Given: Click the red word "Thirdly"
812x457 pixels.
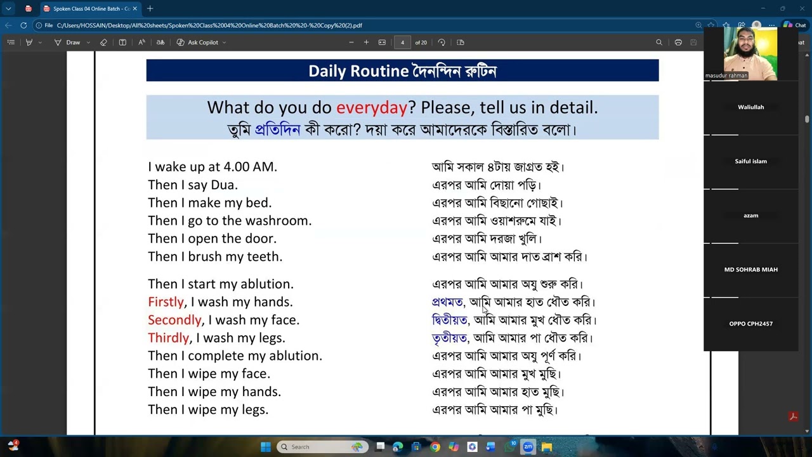Looking at the screenshot, I should coord(169,338).
